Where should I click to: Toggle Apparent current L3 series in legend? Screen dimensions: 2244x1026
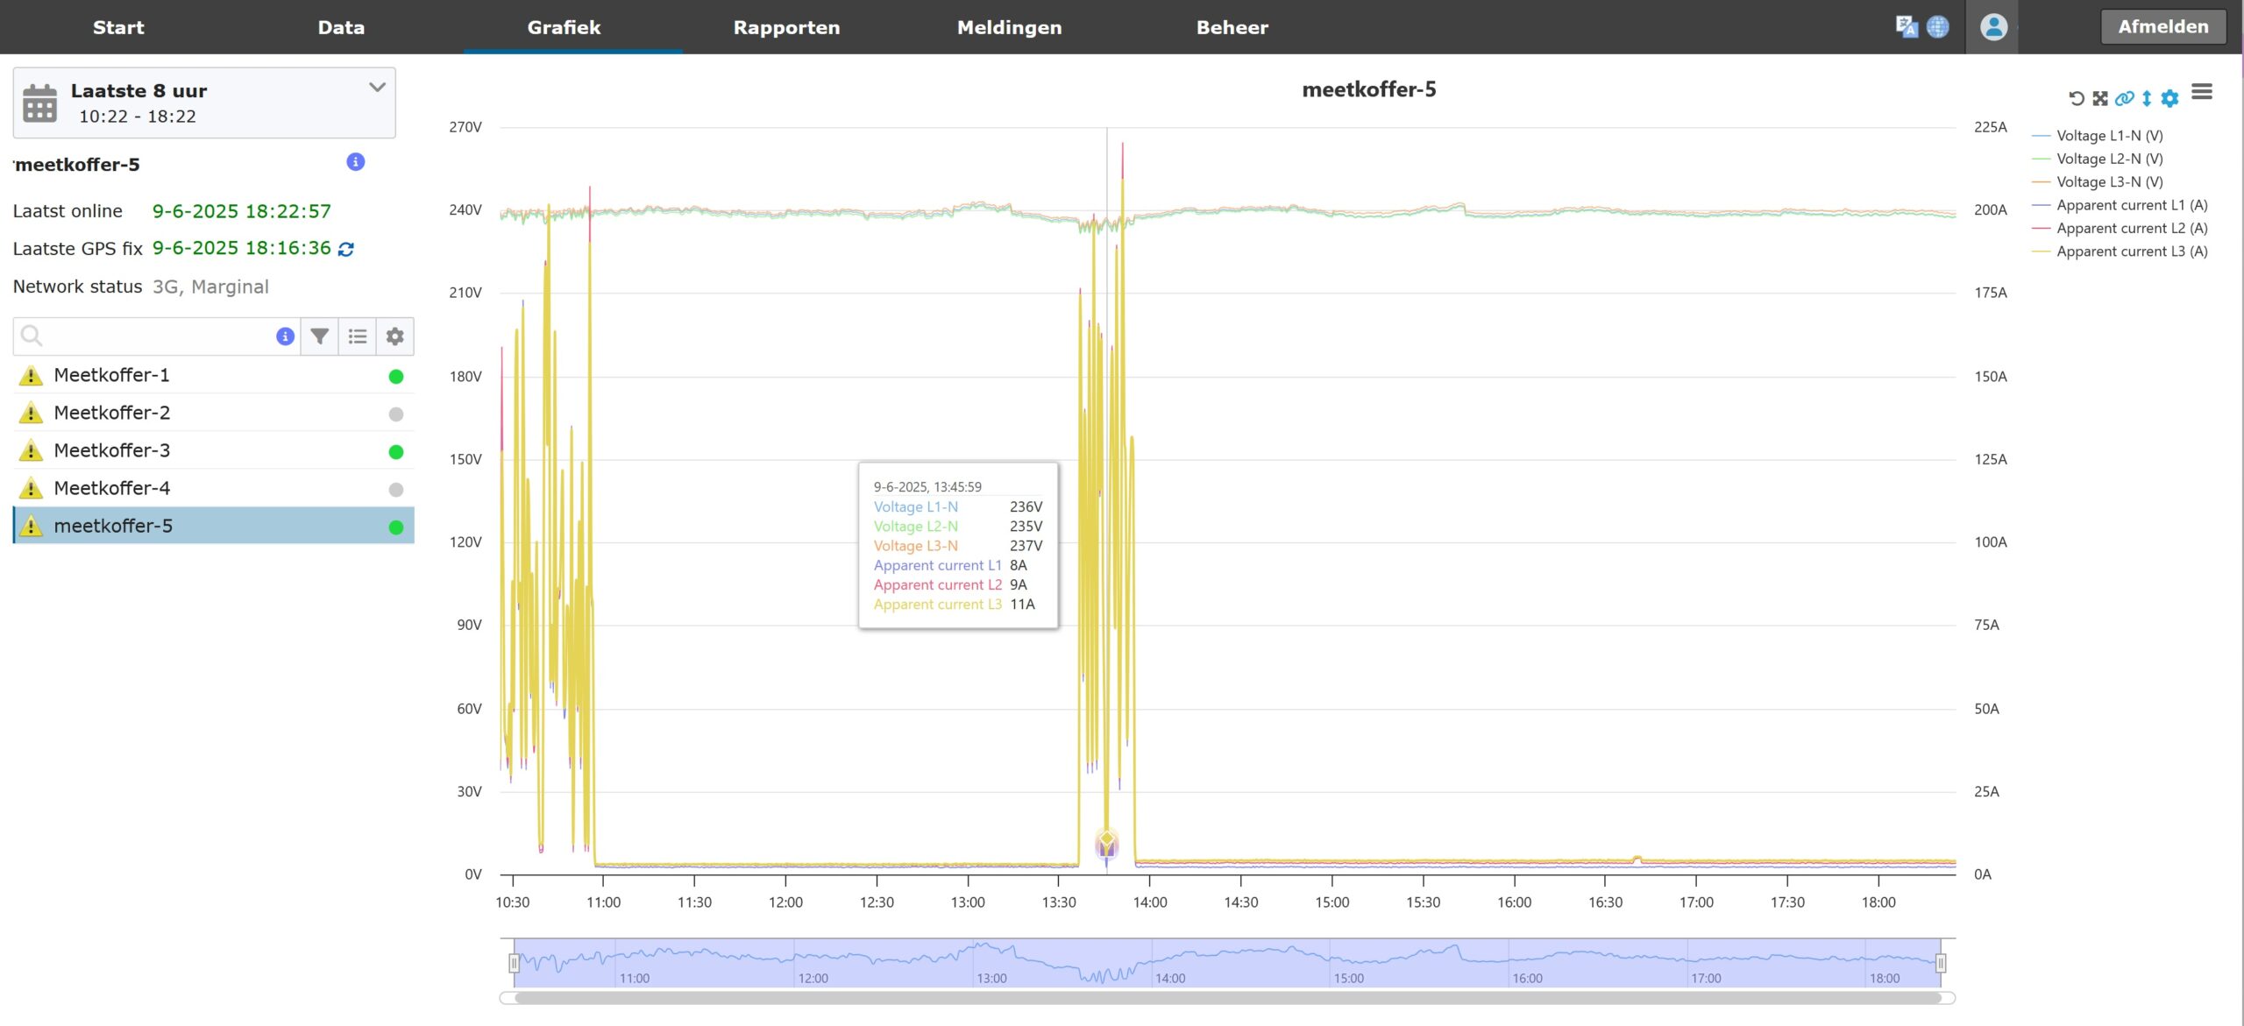pyautogui.click(x=2120, y=251)
